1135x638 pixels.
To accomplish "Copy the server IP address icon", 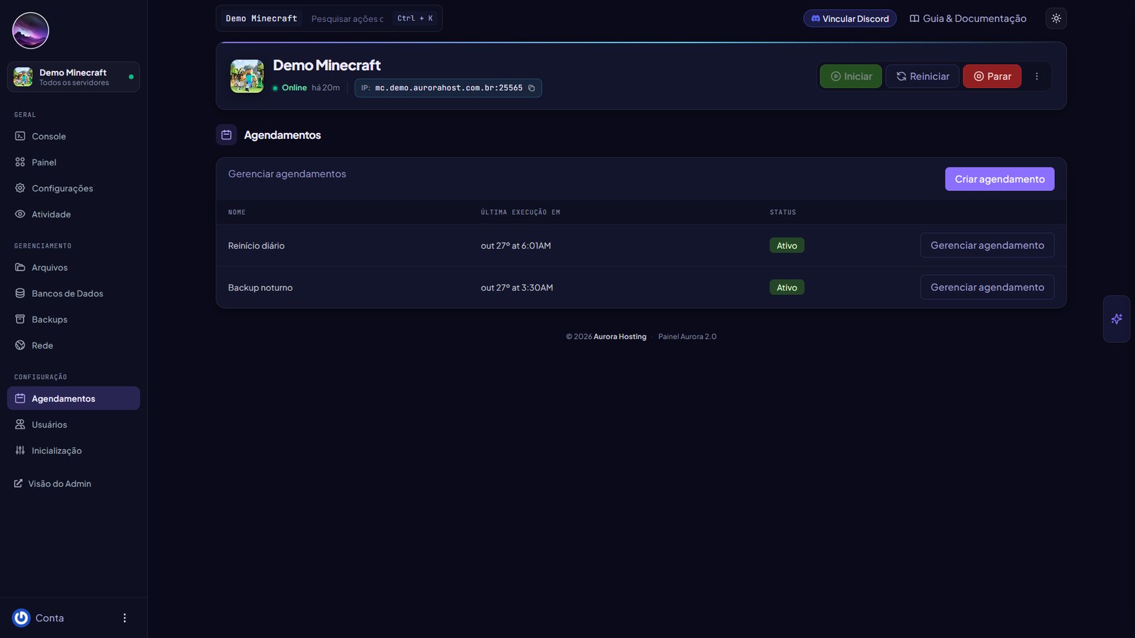I will 531,88.
